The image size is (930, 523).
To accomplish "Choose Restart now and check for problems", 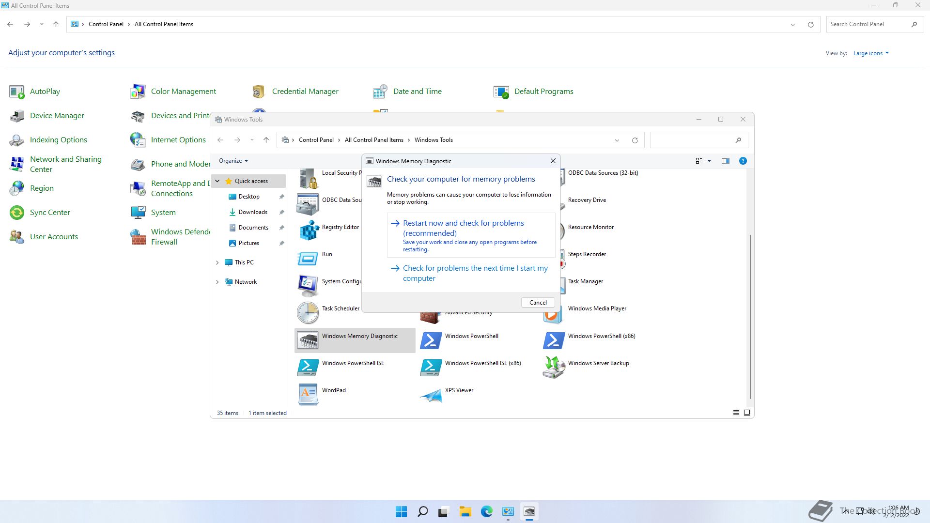I will tap(471, 235).
